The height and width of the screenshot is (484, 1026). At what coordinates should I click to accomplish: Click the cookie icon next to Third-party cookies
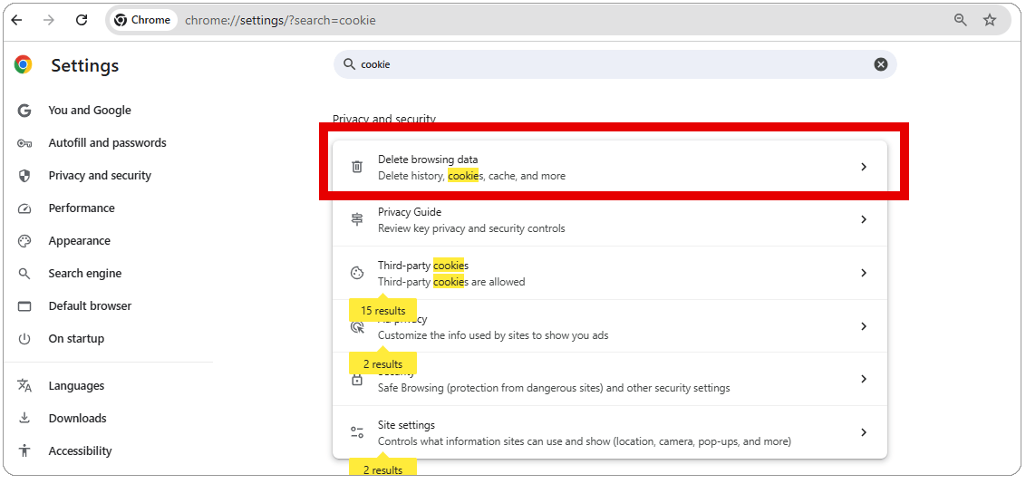pos(357,273)
